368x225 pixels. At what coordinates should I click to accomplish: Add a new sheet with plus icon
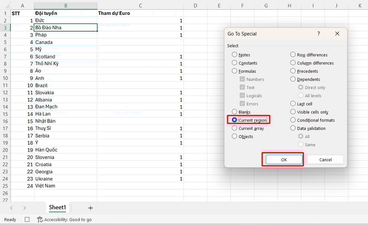pos(91,208)
